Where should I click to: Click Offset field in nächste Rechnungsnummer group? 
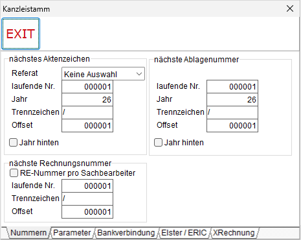(x=87, y=211)
